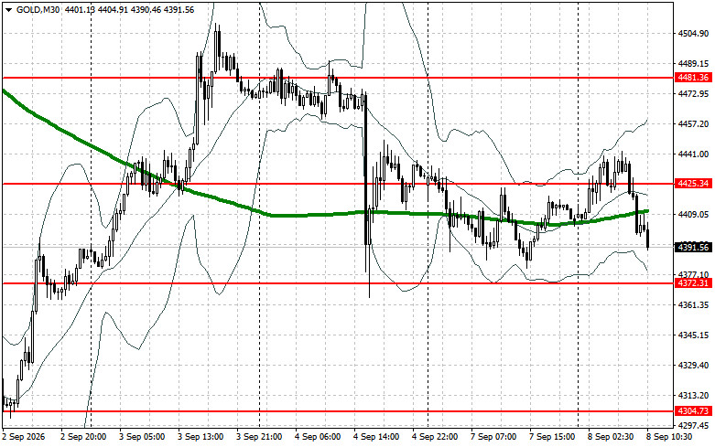Click time axis label 3 Sep 13:00
The image size is (715, 447).
tap(200, 437)
